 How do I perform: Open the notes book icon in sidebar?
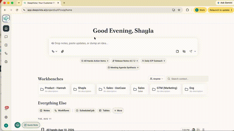click(6, 45)
